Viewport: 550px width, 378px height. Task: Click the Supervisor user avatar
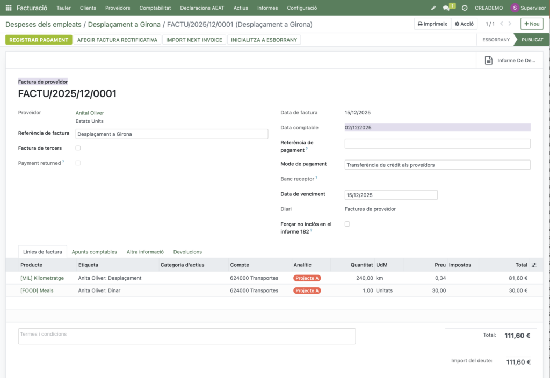(x=515, y=8)
